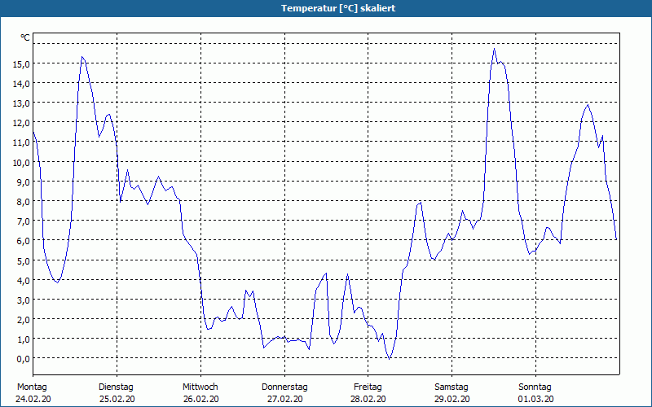
Task: Click the date 26.02.20
Action: [x=200, y=399]
